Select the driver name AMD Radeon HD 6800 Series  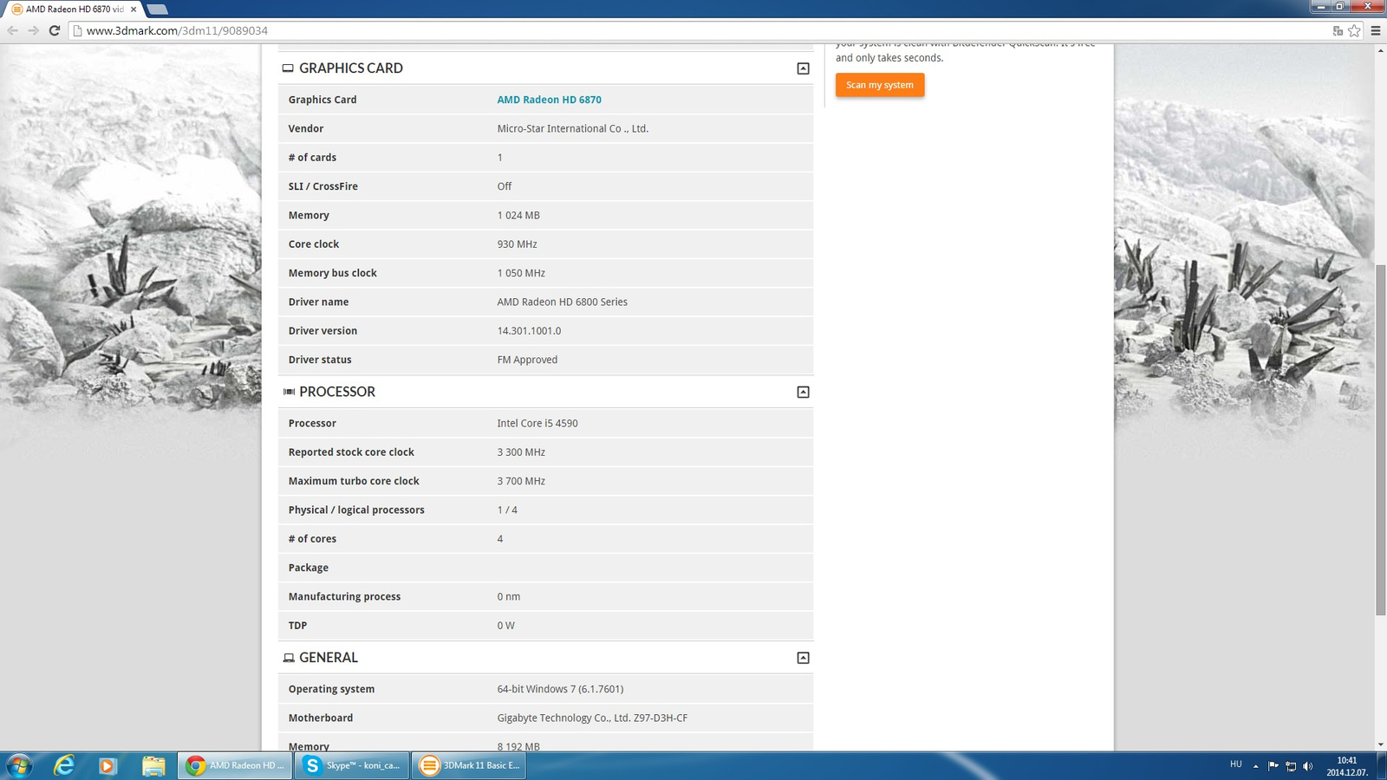[x=562, y=302]
